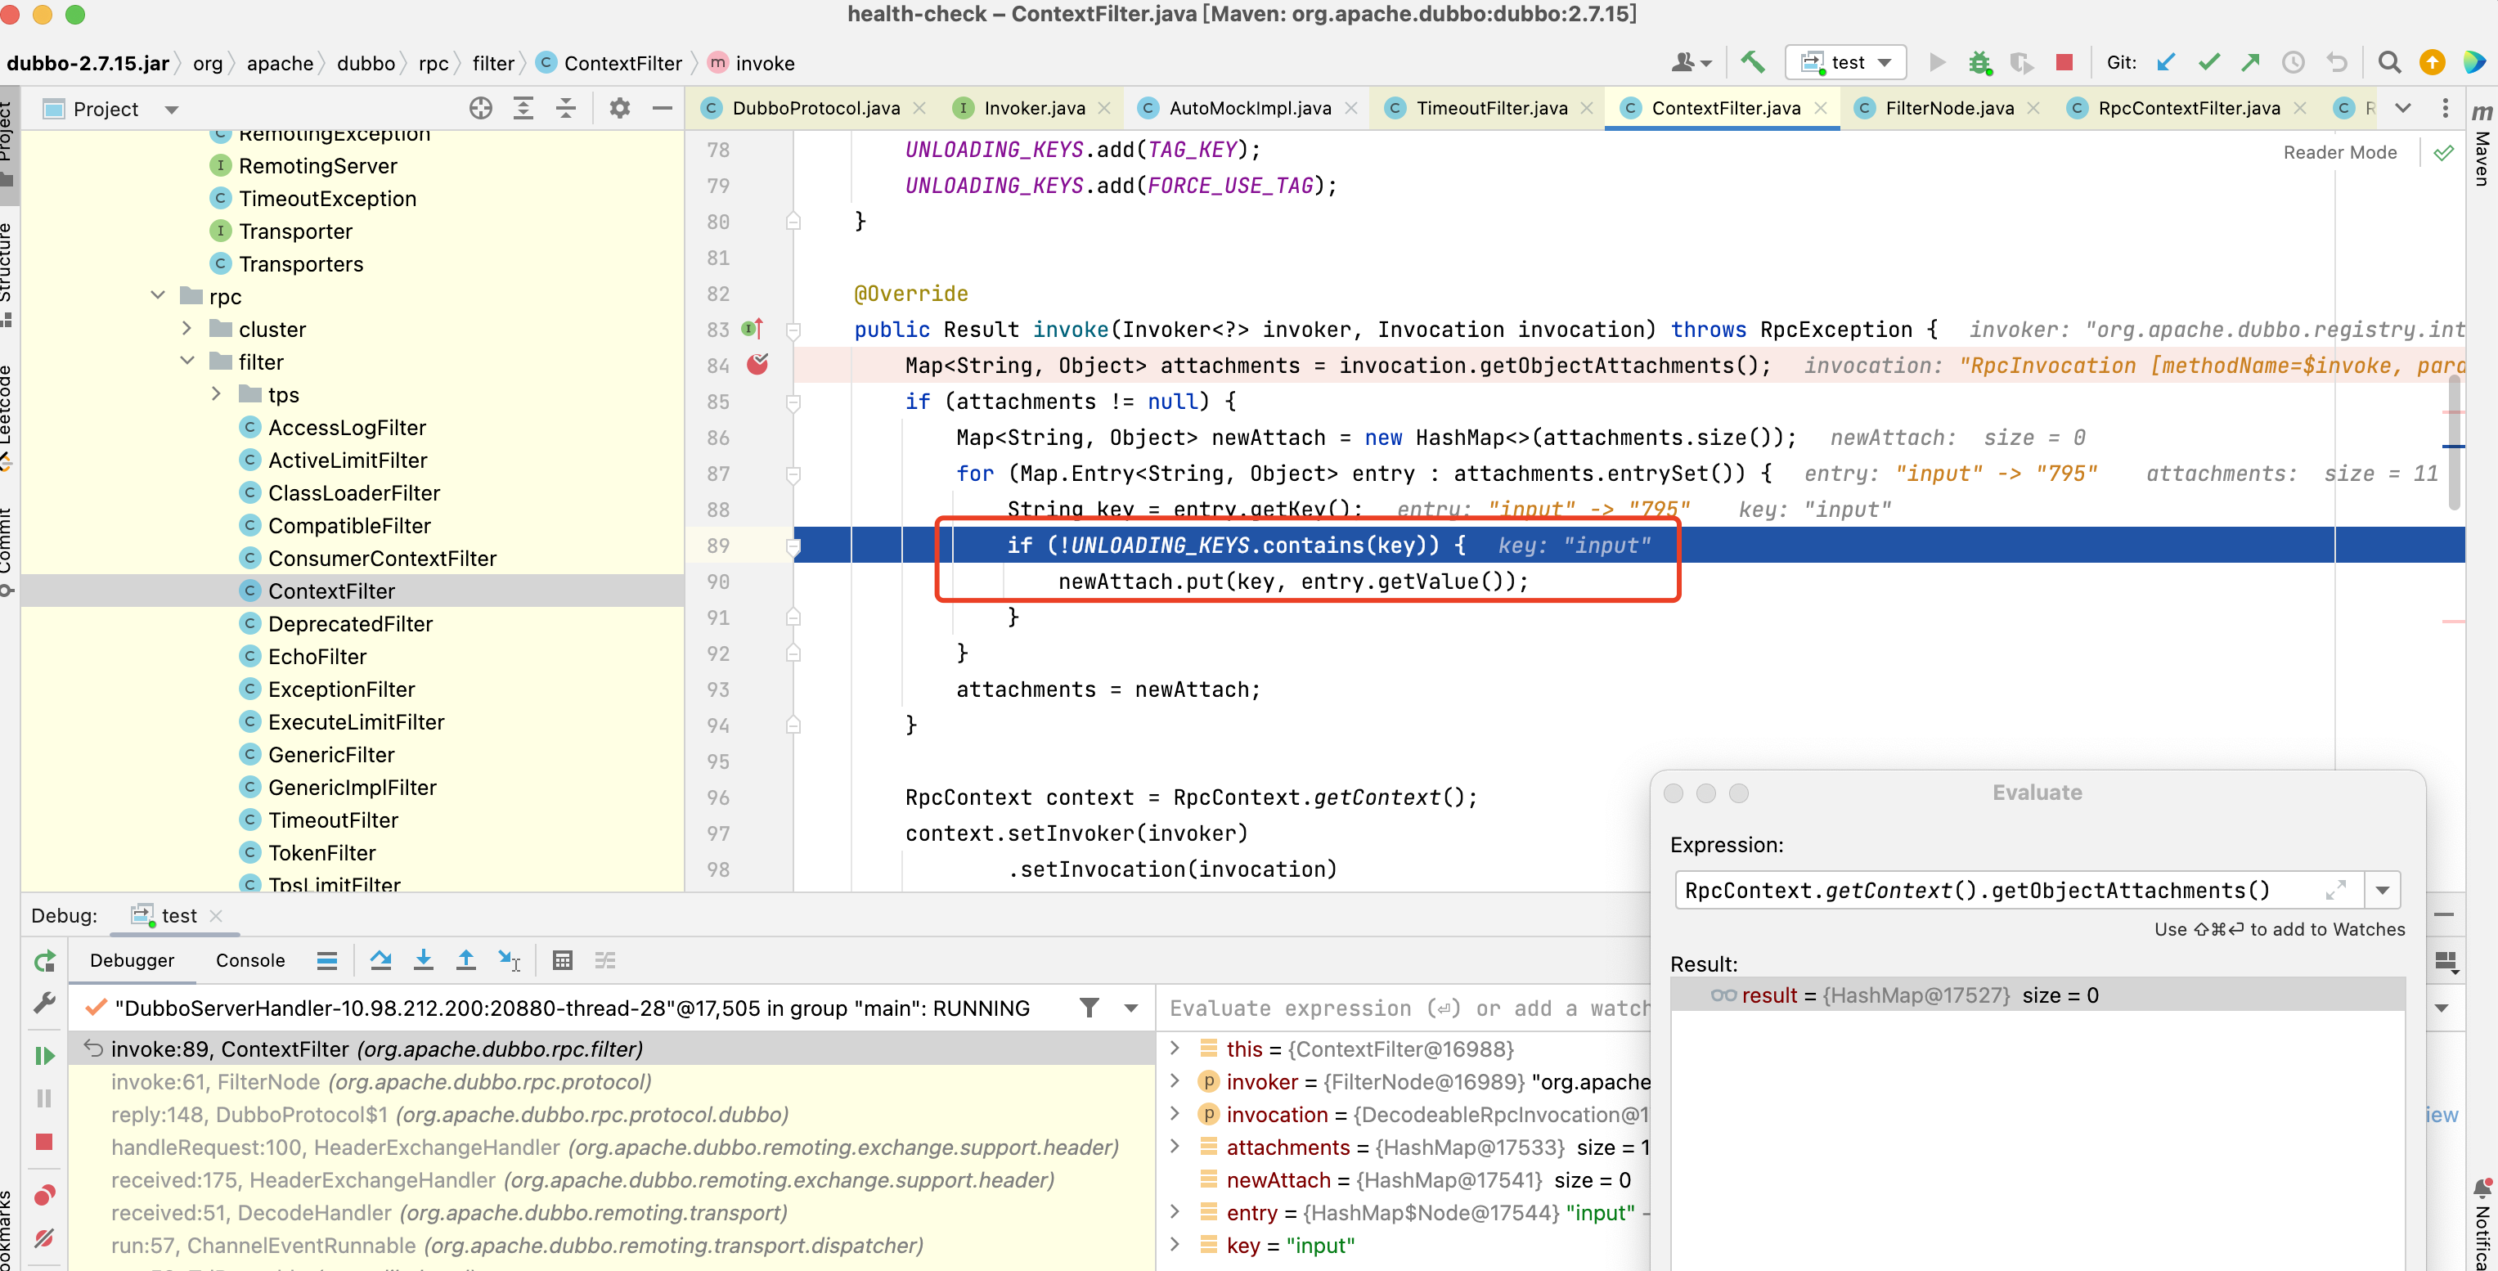Click Step Out in debugger toolbar
2498x1271 pixels.
tap(465, 960)
